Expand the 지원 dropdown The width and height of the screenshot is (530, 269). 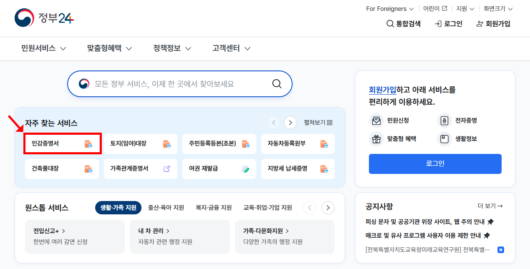click(465, 9)
